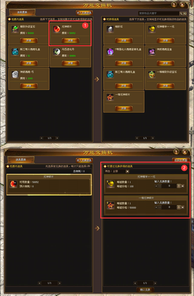Open help question mark in top window
This screenshot has height=296, width=194.
click(x=174, y=5)
